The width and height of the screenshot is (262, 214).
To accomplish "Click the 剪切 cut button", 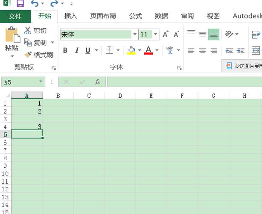I will [x=35, y=30].
